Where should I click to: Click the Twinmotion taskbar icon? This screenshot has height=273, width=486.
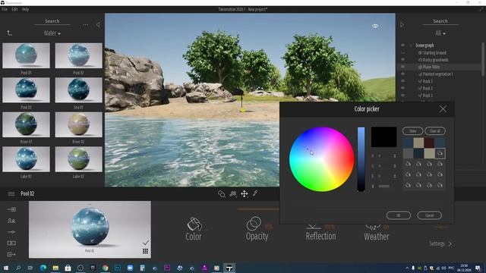[229, 268]
